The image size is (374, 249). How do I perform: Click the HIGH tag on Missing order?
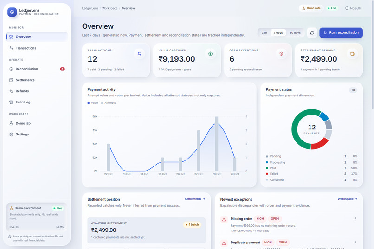click(x=260, y=219)
